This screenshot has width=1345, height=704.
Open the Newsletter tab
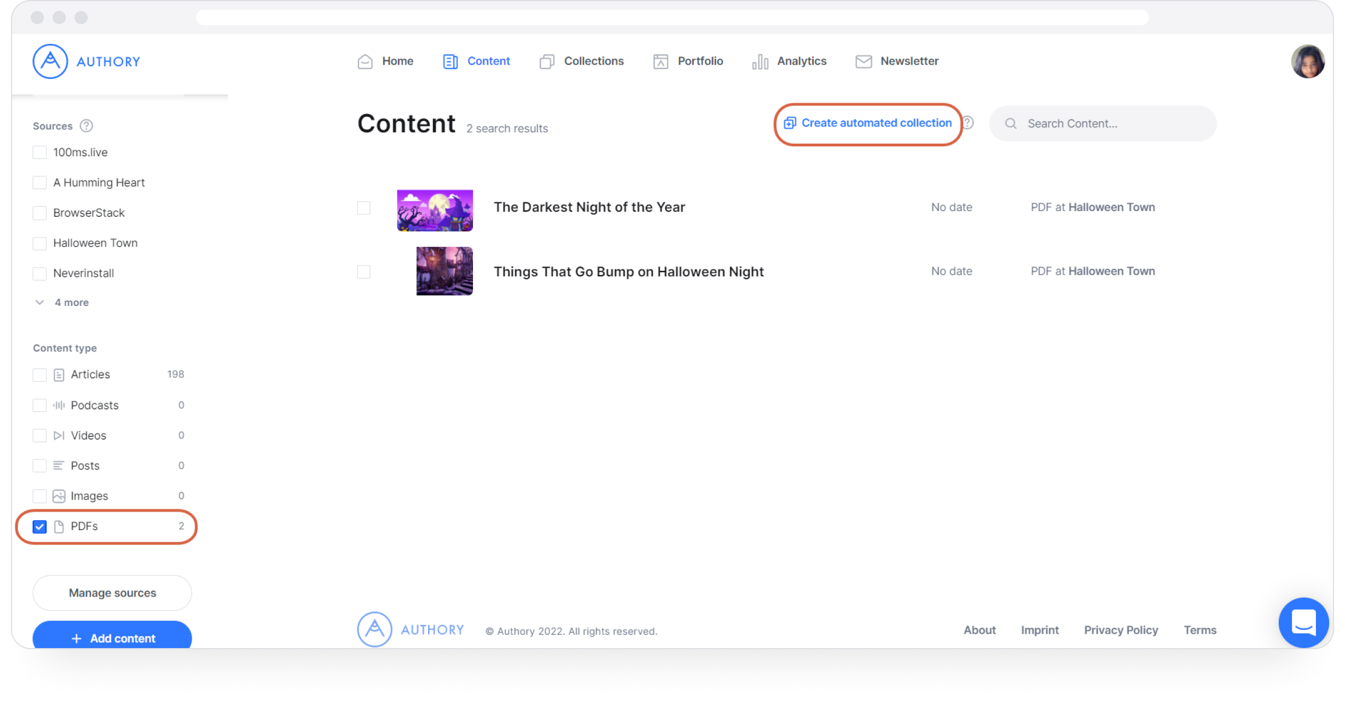tap(897, 61)
